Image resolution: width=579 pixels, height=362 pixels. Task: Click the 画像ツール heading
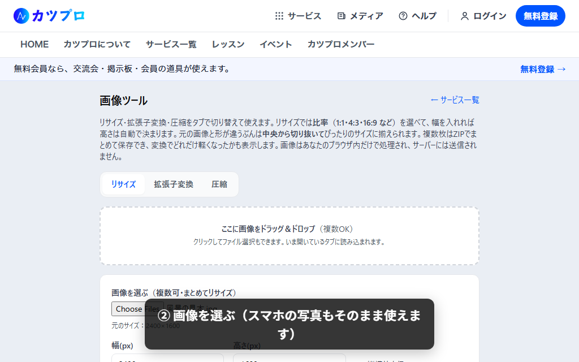click(123, 101)
